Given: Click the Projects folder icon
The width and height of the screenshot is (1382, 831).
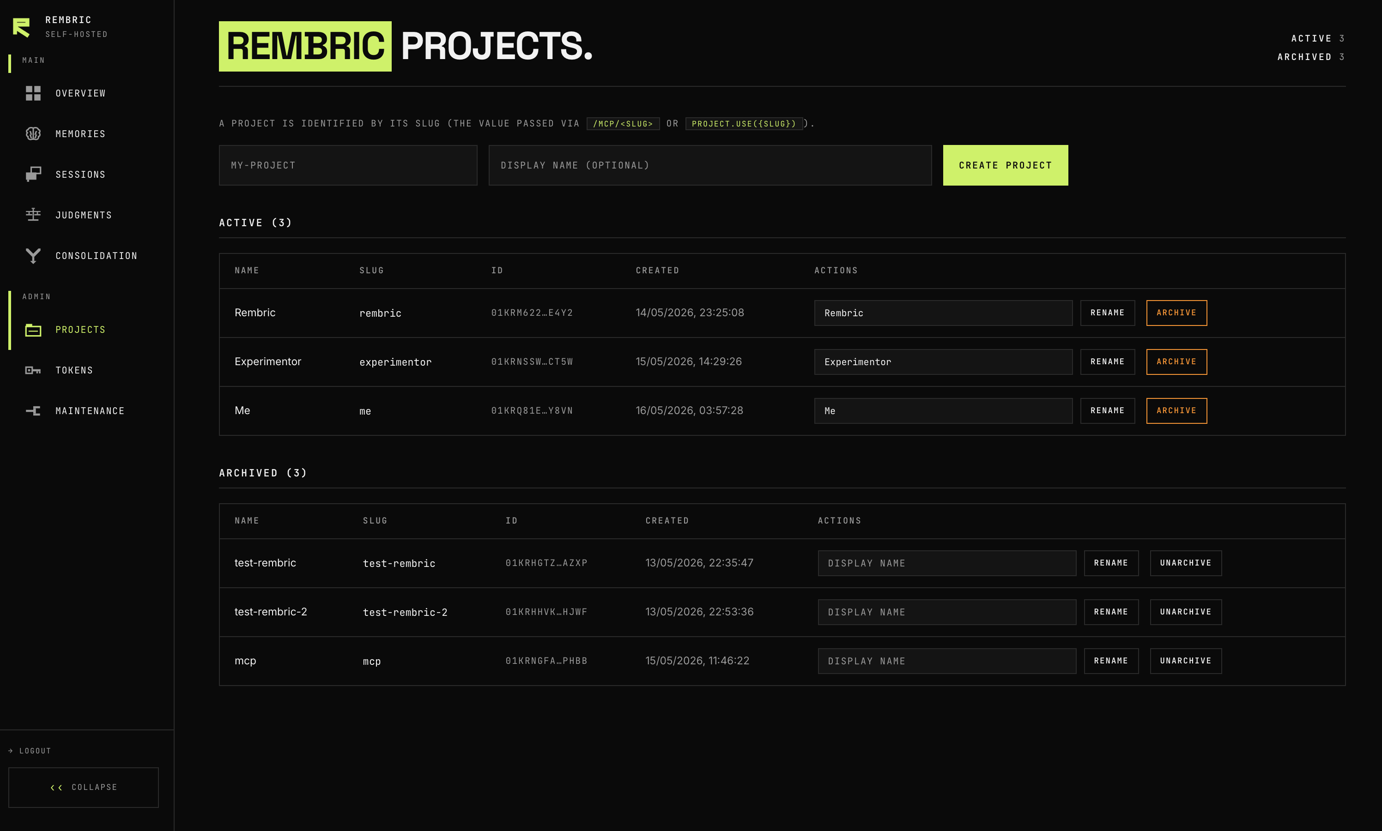Looking at the screenshot, I should [33, 330].
